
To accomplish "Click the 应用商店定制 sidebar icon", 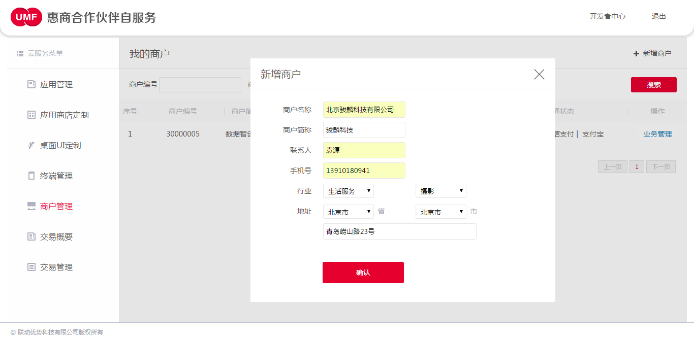I will [31, 115].
